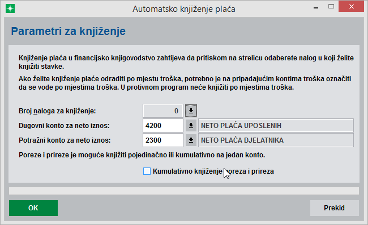Enable Kumulativno knjiženje poreza i prireza checkbox
The image size is (368, 225).
coord(147,171)
